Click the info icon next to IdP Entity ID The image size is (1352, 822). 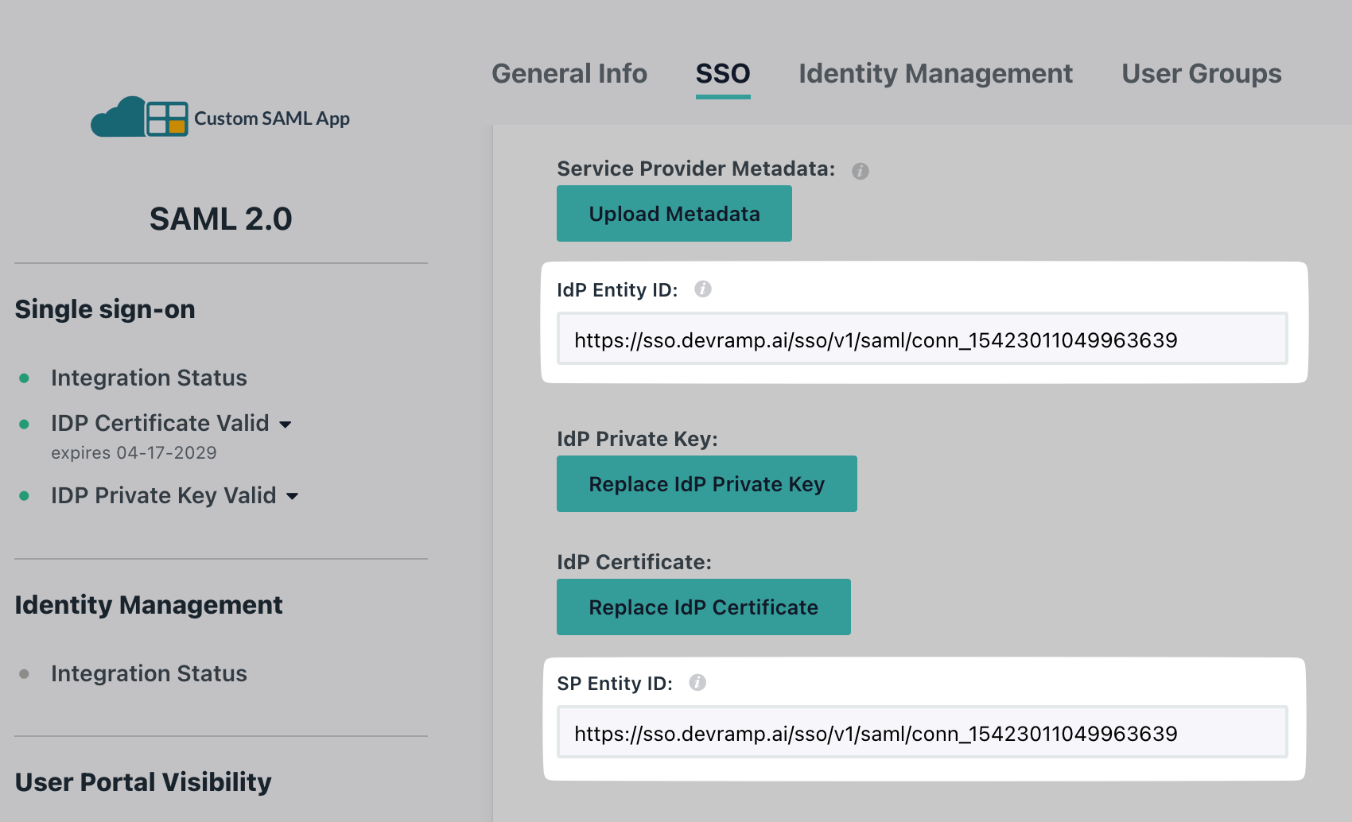703,289
